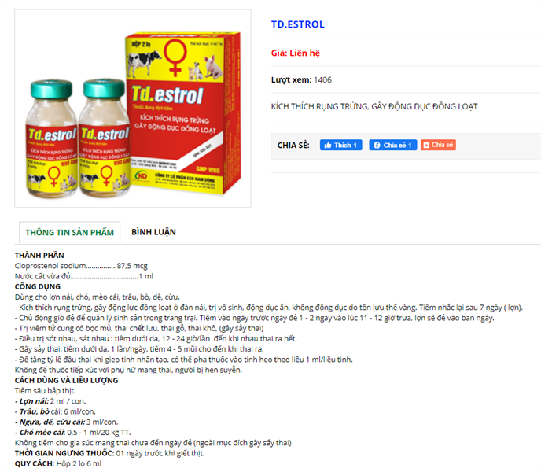Click the THÀNH PHẦN heading

[x=39, y=255]
